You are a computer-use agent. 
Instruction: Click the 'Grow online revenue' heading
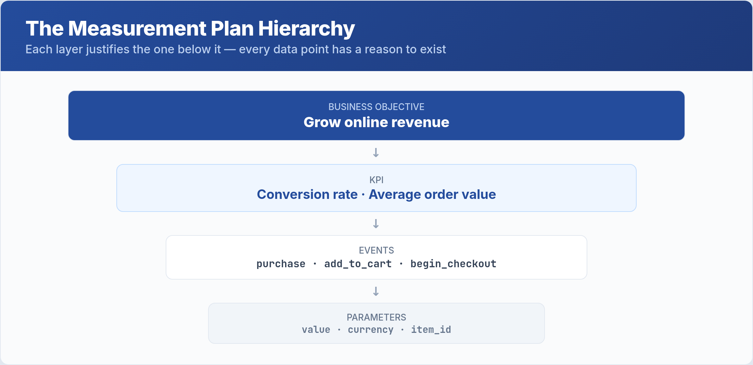pyautogui.click(x=376, y=122)
